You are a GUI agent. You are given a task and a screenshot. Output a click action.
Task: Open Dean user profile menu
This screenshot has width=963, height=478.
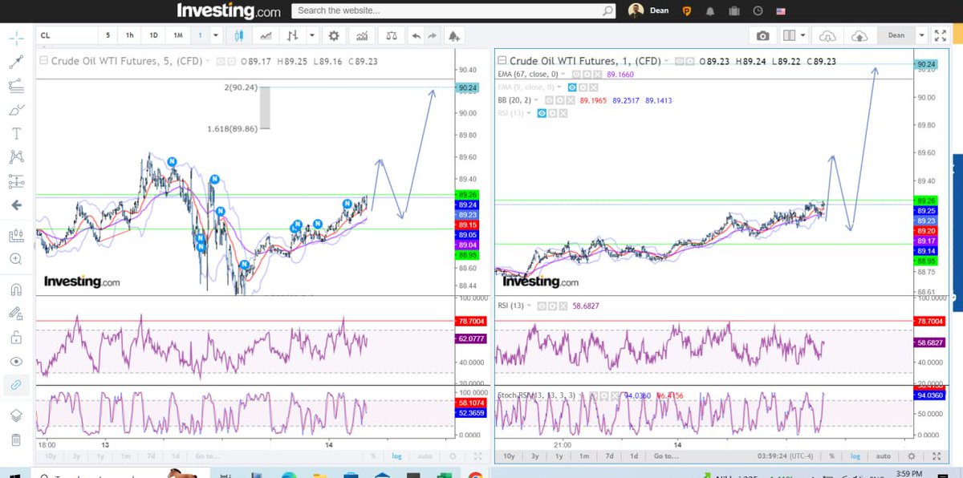(648, 10)
